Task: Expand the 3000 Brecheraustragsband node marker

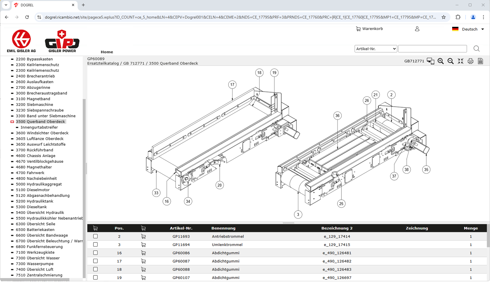Action: (x=12, y=93)
